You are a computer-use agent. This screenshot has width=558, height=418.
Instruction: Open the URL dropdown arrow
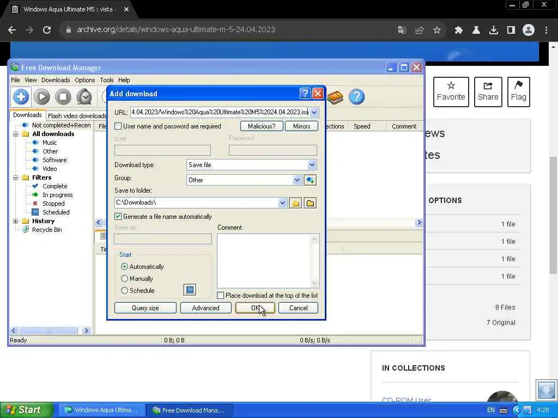pyautogui.click(x=314, y=112)
